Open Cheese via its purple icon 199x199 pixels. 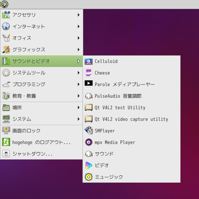(x=89, y=73)
